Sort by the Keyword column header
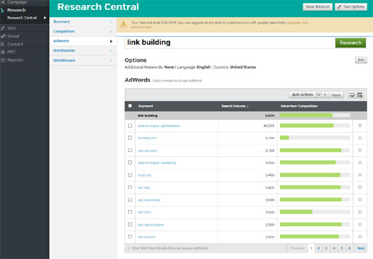 146,106
